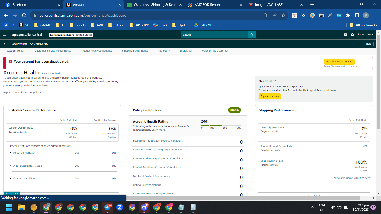
Task: Click Reactivate your account button
Action: (x=339, y=62)
